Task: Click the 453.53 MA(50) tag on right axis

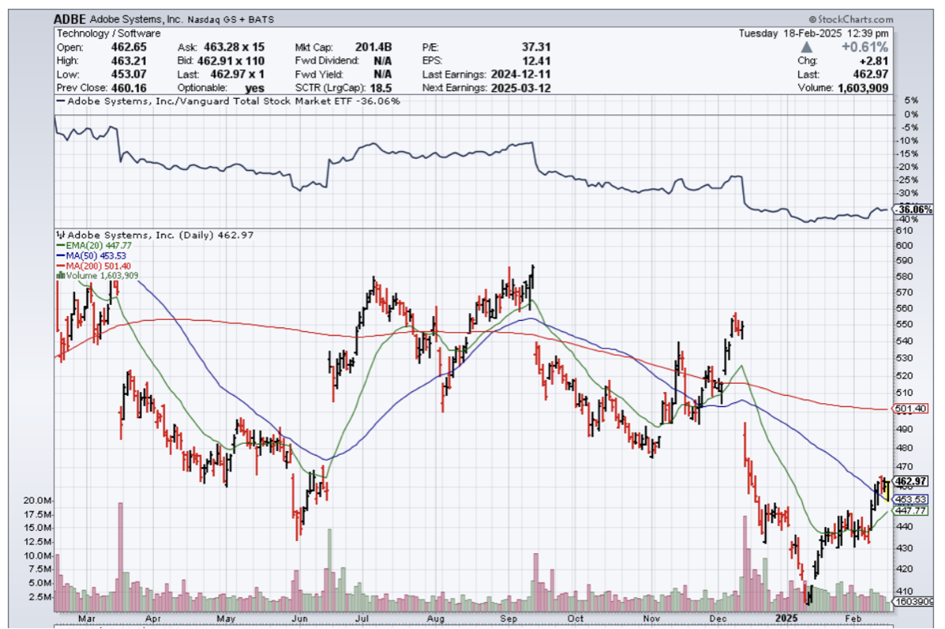Action: tap(910, 499)
